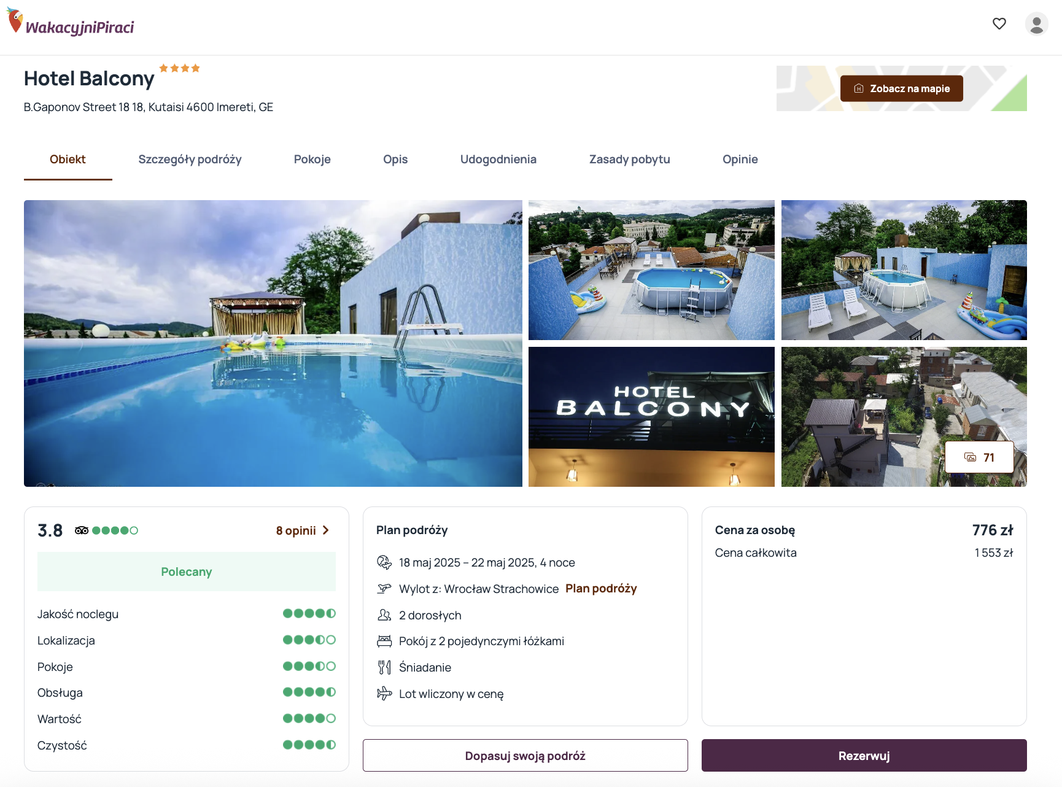
Task: Click the four-star hotel rating stars
Action: (x=179, y=68)
